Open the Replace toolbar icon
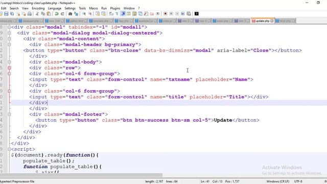This screenshot has height=184, width=327. point(76,14)
